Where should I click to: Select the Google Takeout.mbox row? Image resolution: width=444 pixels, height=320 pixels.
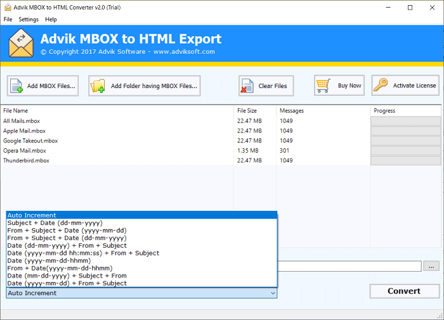tap(221, 141)
